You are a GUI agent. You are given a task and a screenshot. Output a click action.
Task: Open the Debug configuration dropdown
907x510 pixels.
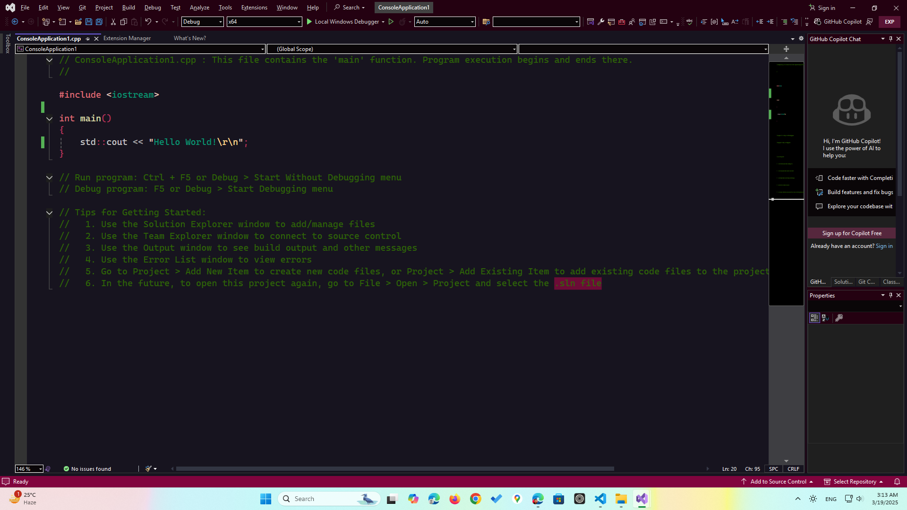(220, 22)
